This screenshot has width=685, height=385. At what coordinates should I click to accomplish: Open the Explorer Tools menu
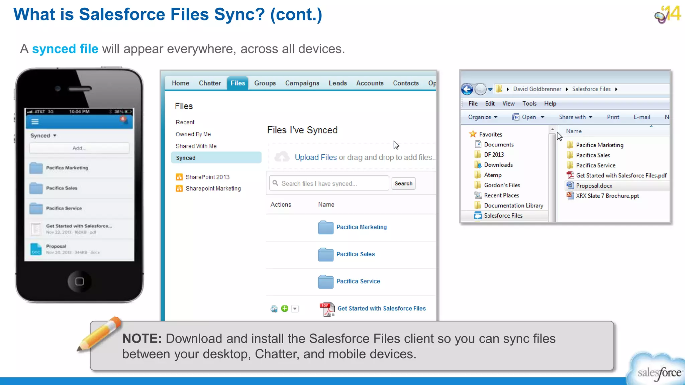529,104
